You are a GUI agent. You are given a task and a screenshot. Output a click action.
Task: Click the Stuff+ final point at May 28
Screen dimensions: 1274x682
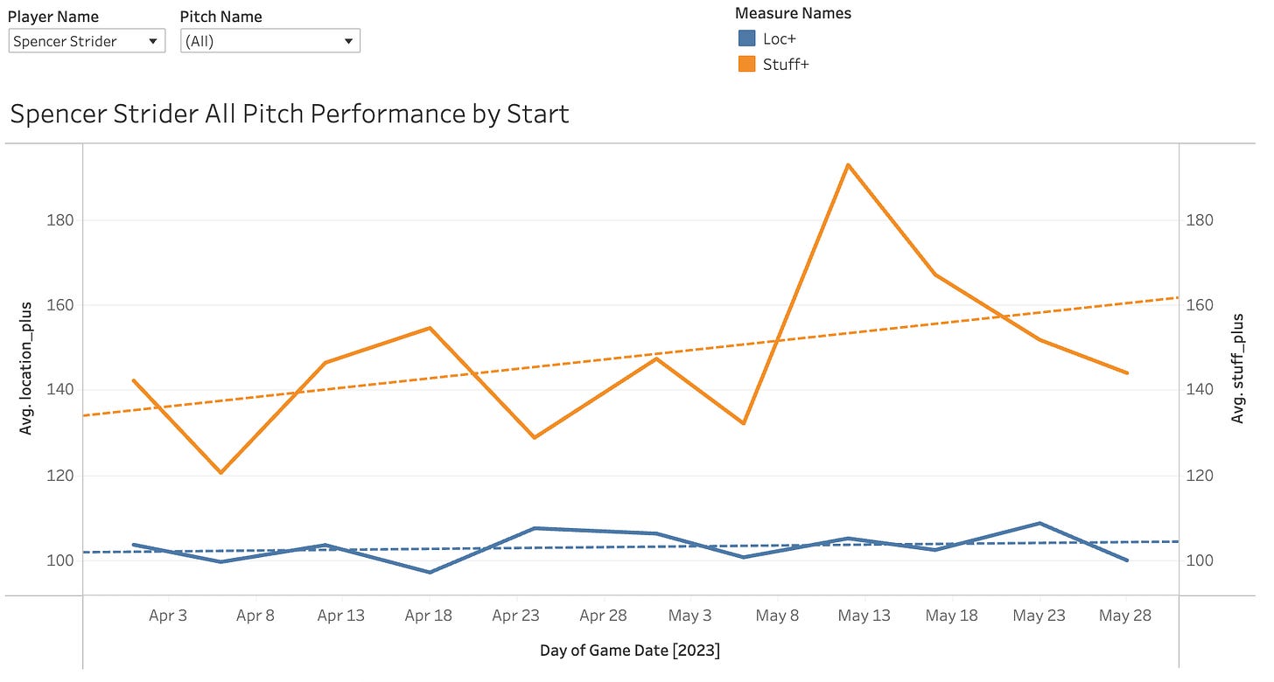[x=1126, y=373]
